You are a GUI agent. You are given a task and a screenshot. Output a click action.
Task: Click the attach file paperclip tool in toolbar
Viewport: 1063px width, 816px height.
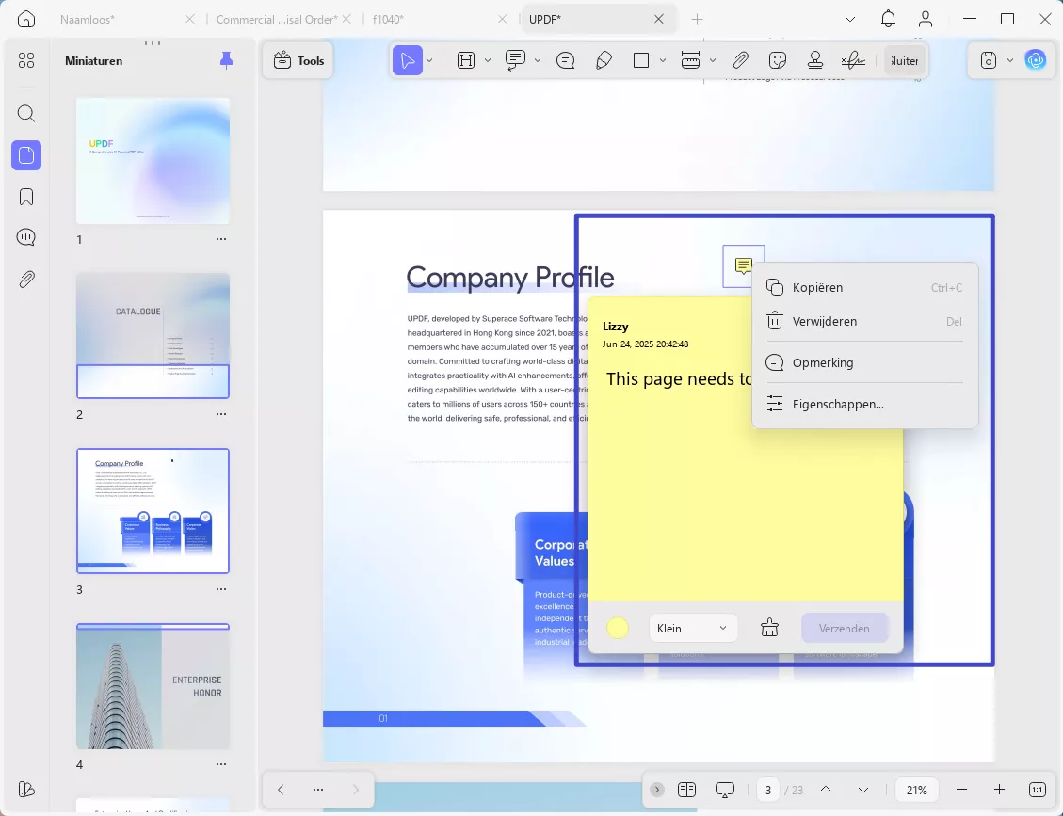click(740, 60)
